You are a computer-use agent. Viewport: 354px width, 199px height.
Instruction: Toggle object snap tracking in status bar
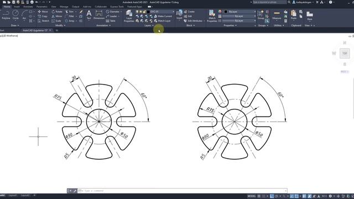point(291,196)
